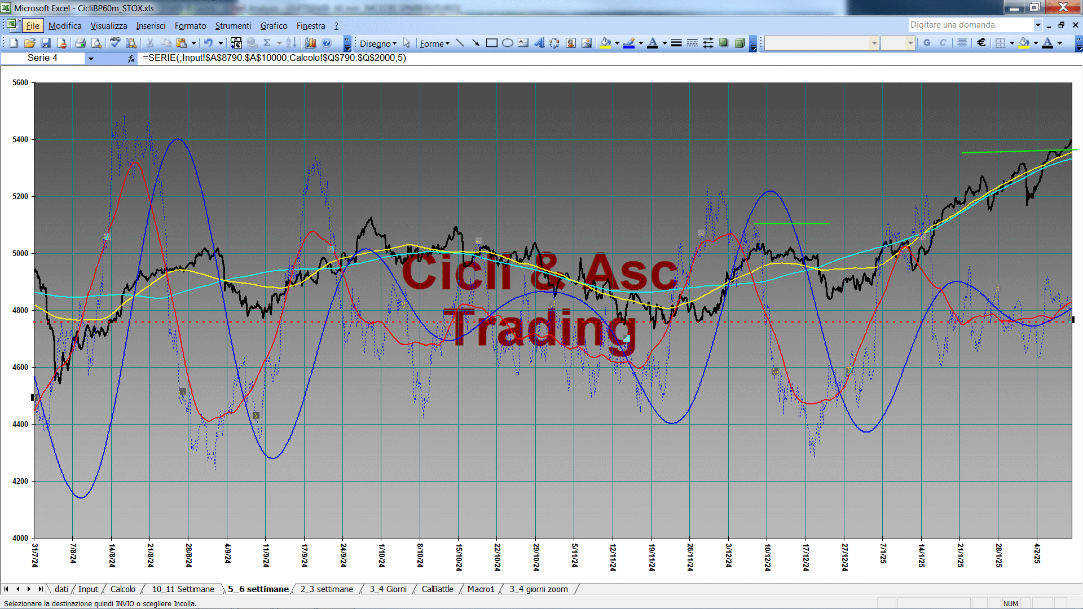
Task: Select the Oval drawing tool
Action: 507,43
